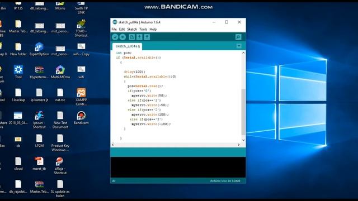
Task: Select the Product Key Windows file icon
Action: (60, 143)
